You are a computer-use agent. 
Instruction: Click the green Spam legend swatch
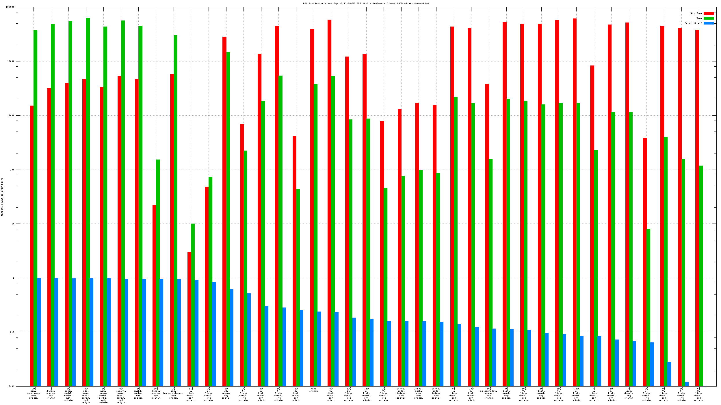(x=708, y=18)
